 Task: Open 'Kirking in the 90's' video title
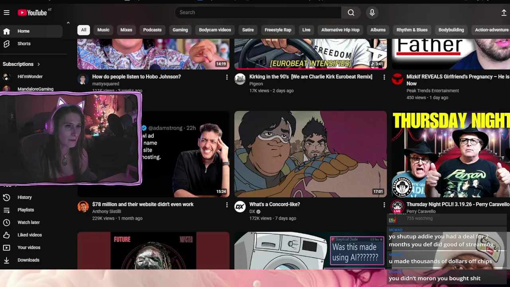(x=311, y=77)
